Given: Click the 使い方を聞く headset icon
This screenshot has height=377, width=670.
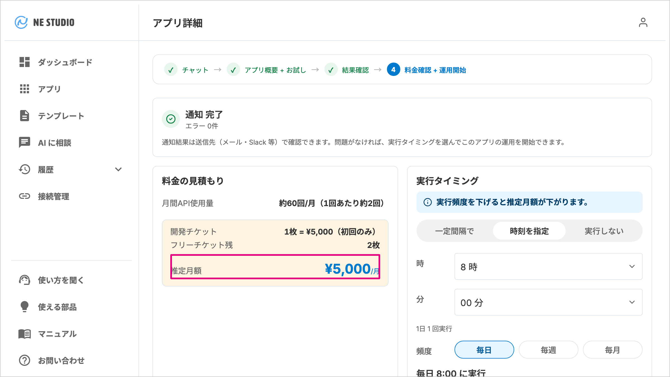Looking at the screenshot, I should 25,280.
